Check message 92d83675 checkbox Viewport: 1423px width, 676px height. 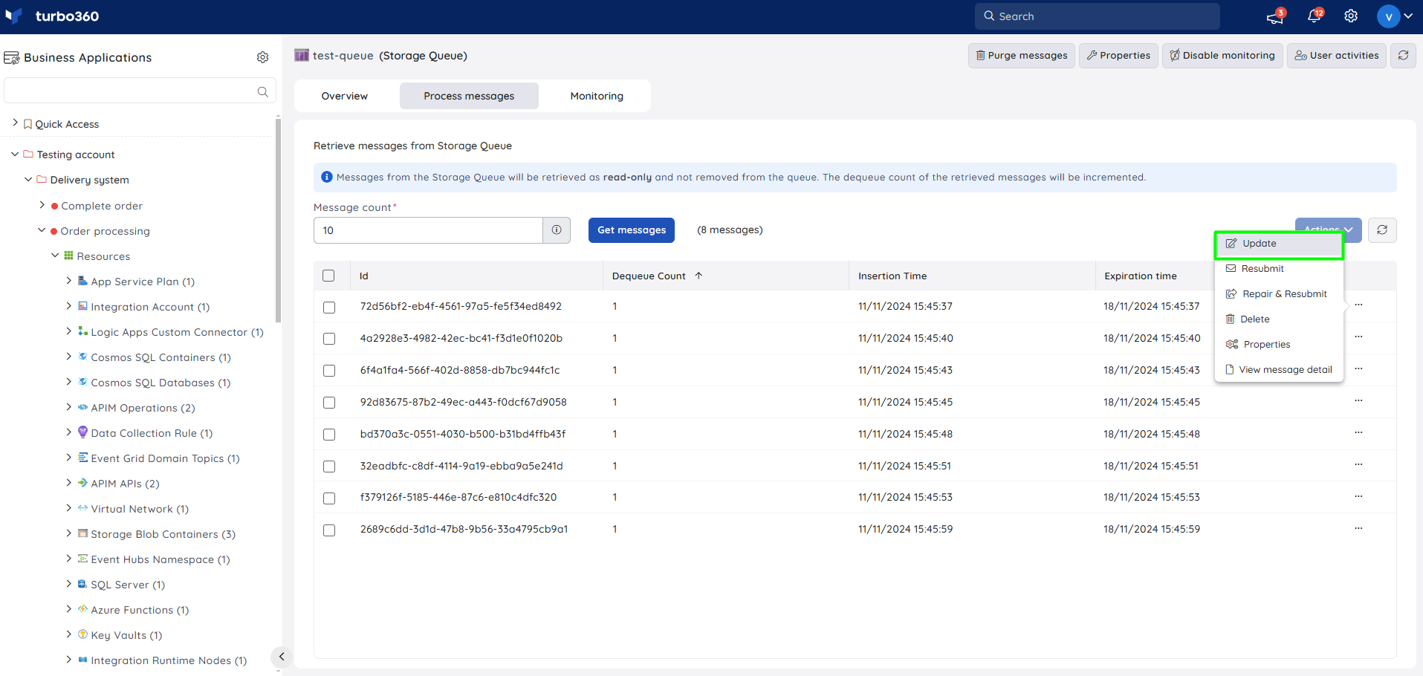329,403
